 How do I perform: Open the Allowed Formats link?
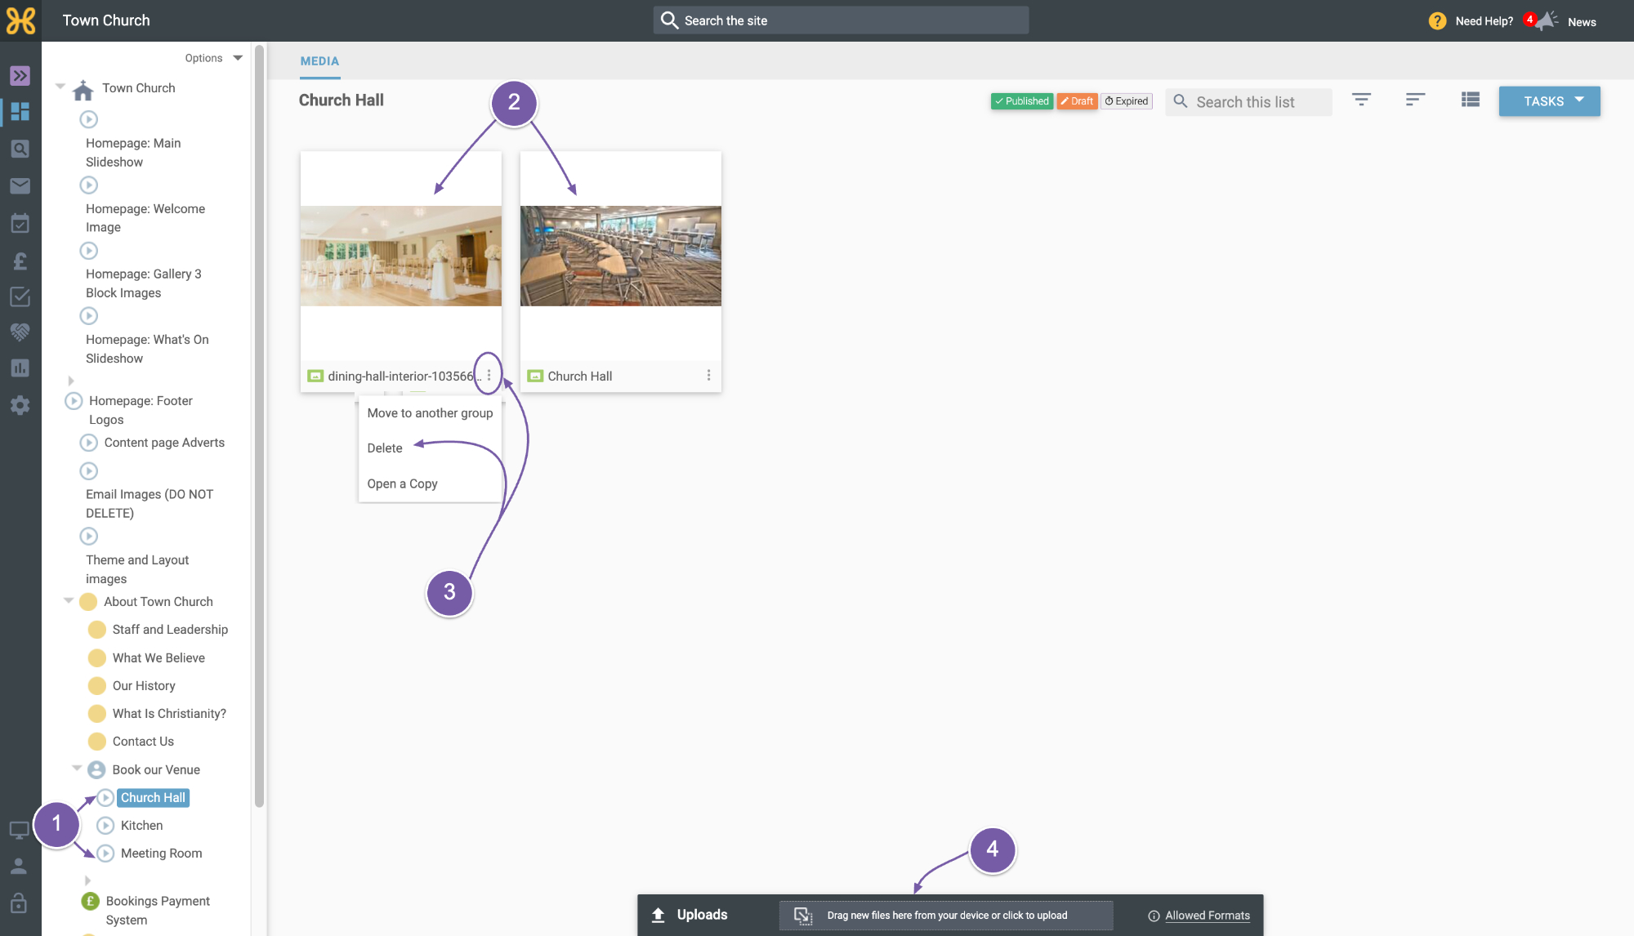point(1207,916)
